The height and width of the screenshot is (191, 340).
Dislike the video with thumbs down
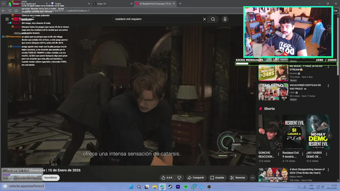[179, 178]
